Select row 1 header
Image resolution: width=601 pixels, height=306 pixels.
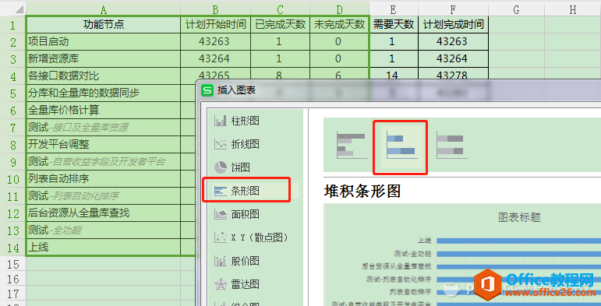13,25
